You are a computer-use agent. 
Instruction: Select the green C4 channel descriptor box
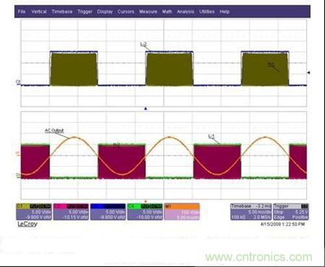click(x=145, y=212)
